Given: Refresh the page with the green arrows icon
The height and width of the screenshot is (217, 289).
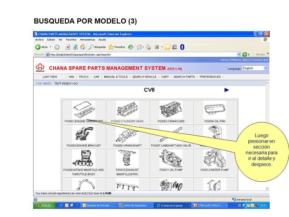Looking at the screenshot, I should (75, 47).
